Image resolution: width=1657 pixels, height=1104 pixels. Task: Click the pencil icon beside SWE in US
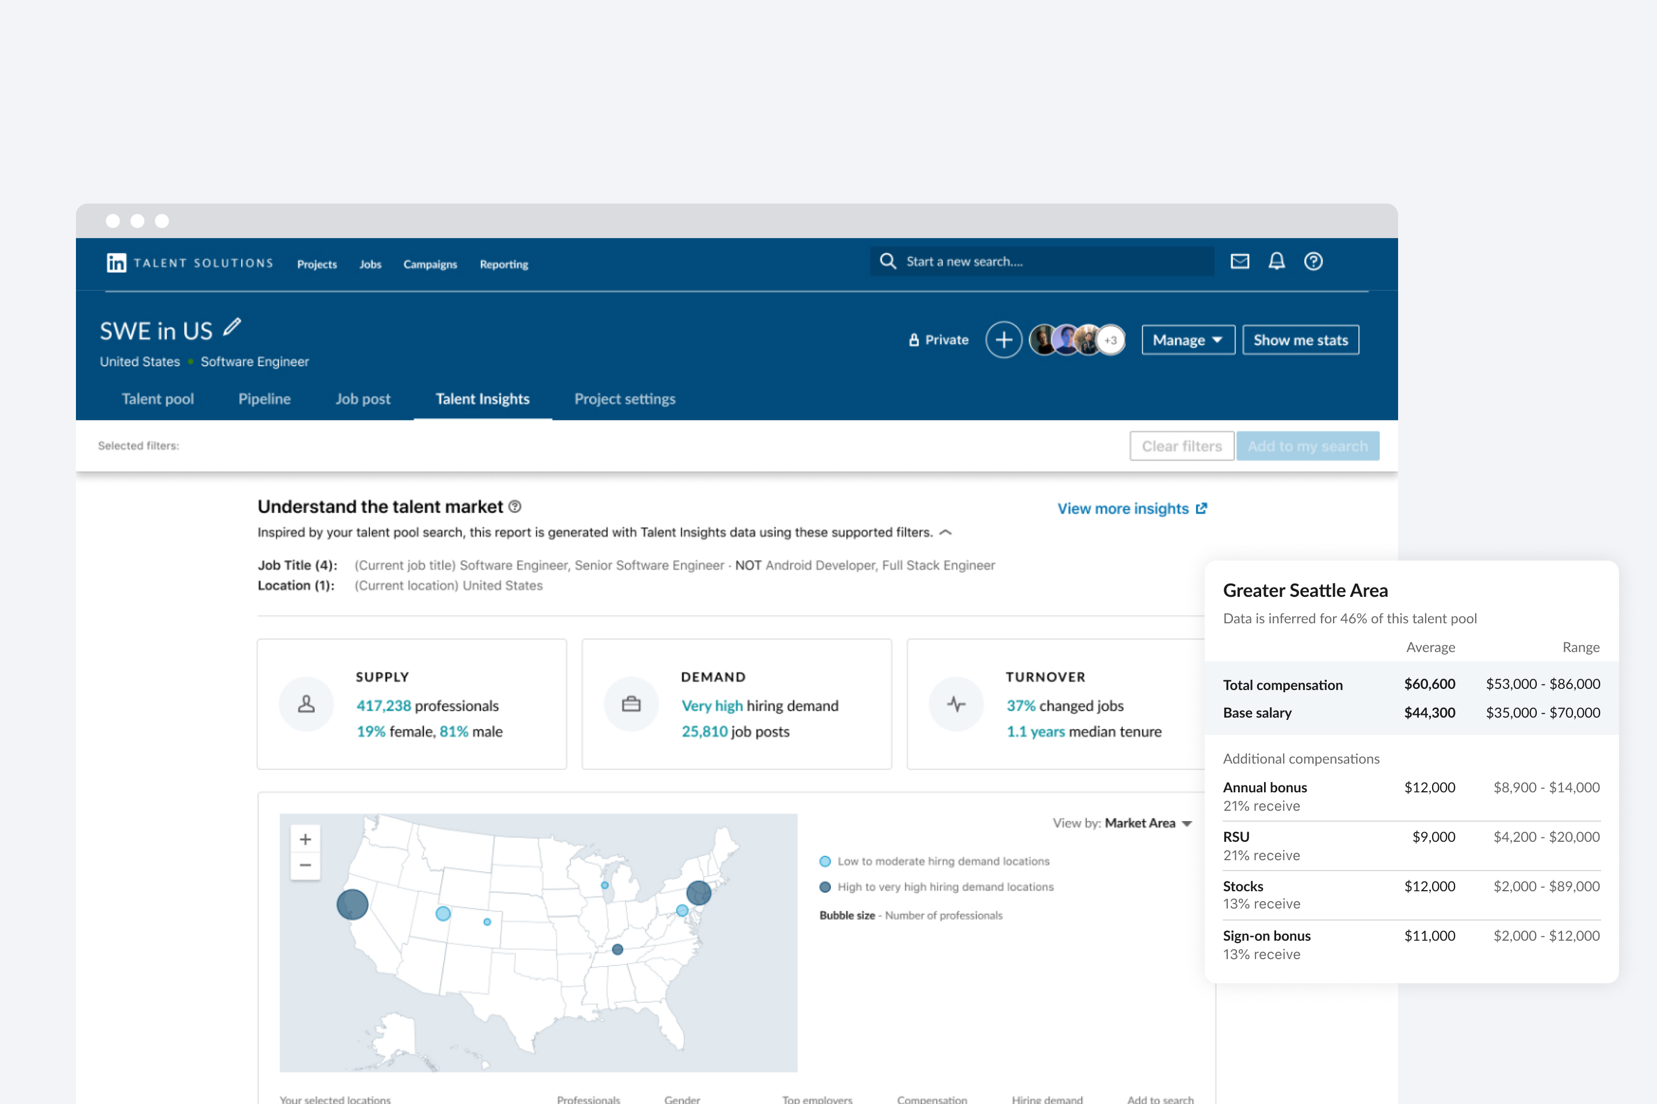tap(232, 327)
